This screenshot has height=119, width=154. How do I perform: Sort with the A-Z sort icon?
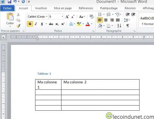119,26
